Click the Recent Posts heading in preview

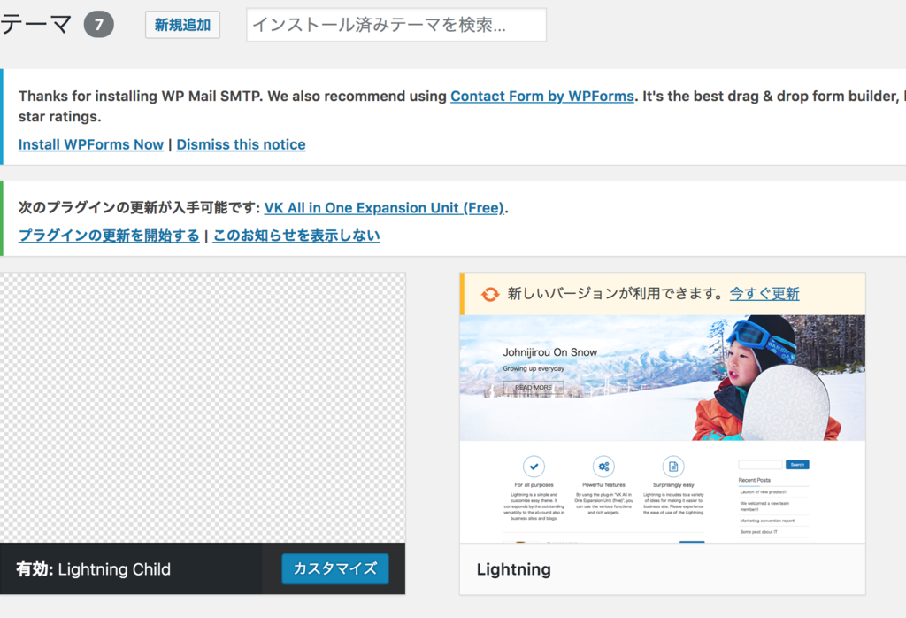point(754,480)
